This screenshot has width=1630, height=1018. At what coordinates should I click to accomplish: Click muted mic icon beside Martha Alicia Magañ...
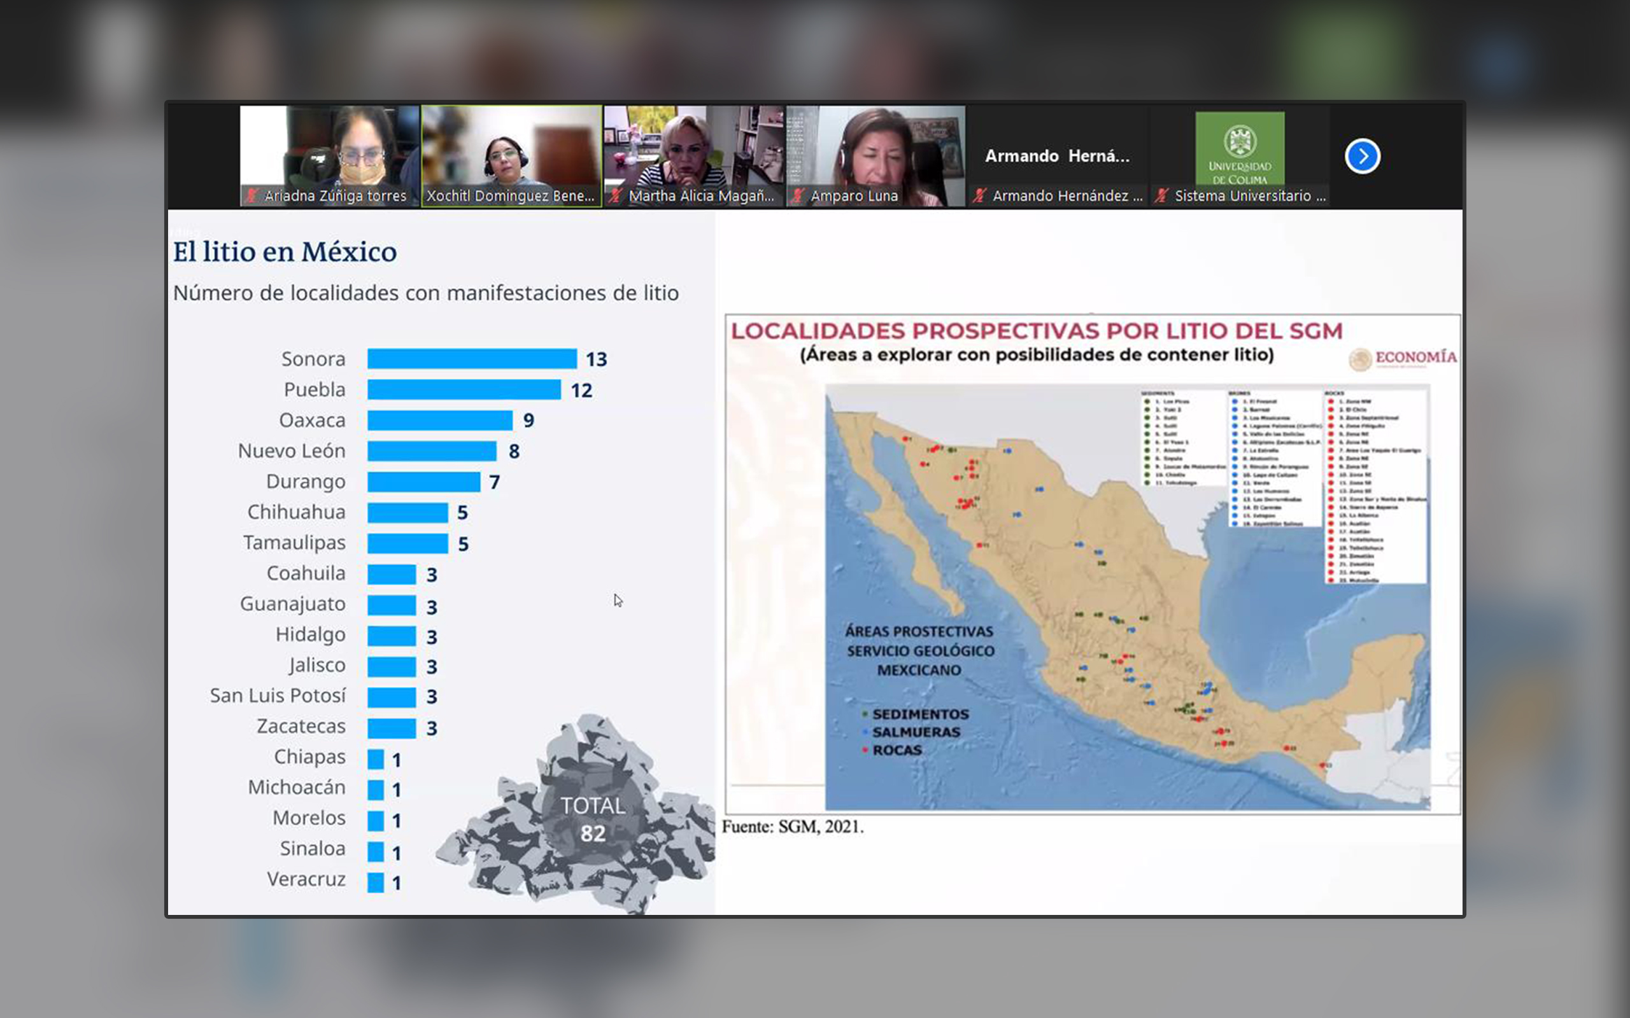click(615, 196)
